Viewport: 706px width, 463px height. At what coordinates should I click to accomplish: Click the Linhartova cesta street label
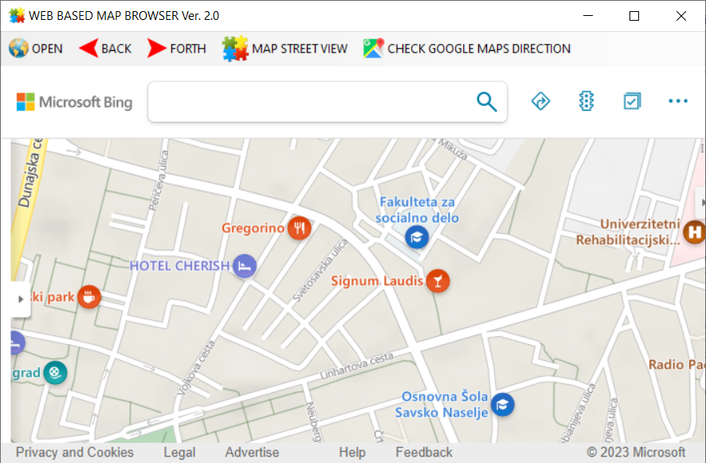point(357,366)
